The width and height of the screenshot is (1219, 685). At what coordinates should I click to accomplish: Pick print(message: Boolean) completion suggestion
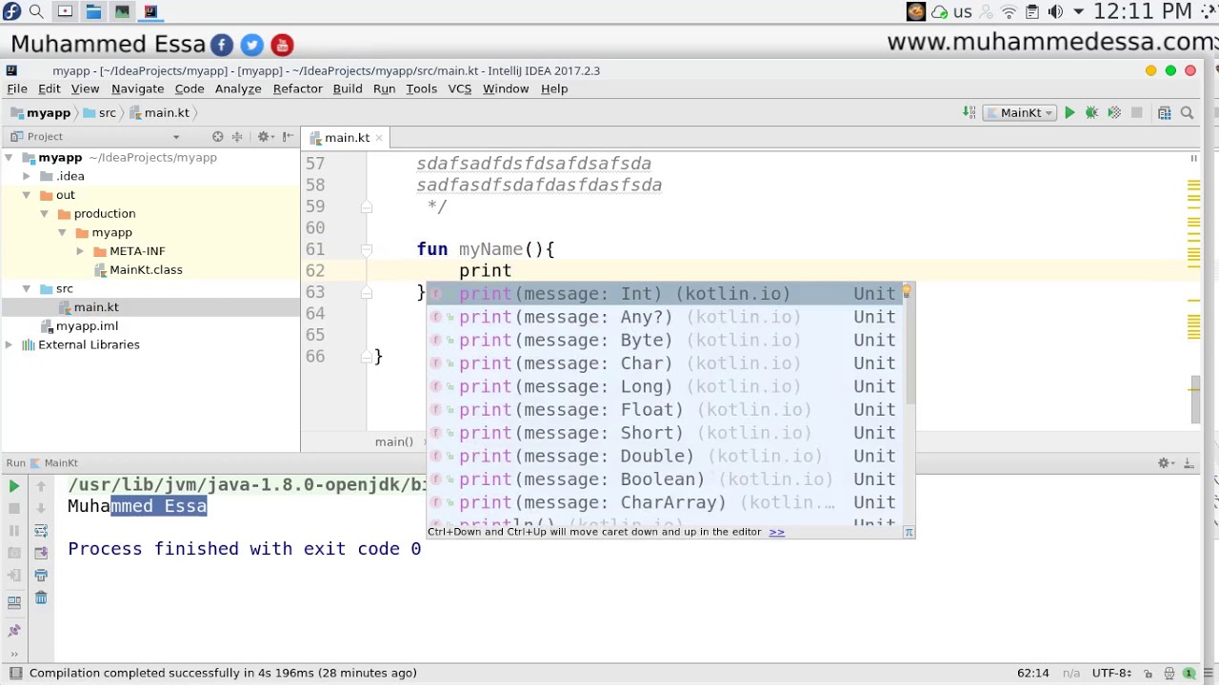[667, 479]
